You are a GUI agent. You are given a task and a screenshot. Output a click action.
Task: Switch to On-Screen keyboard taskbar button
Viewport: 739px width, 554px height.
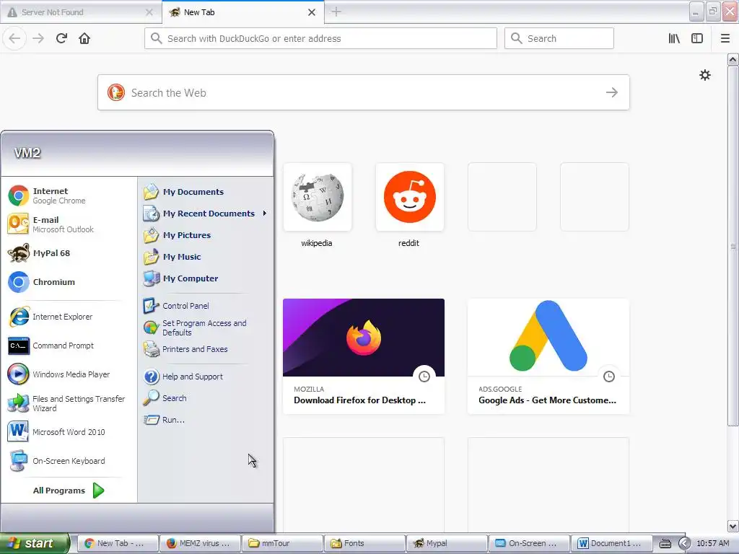(529, 543)
